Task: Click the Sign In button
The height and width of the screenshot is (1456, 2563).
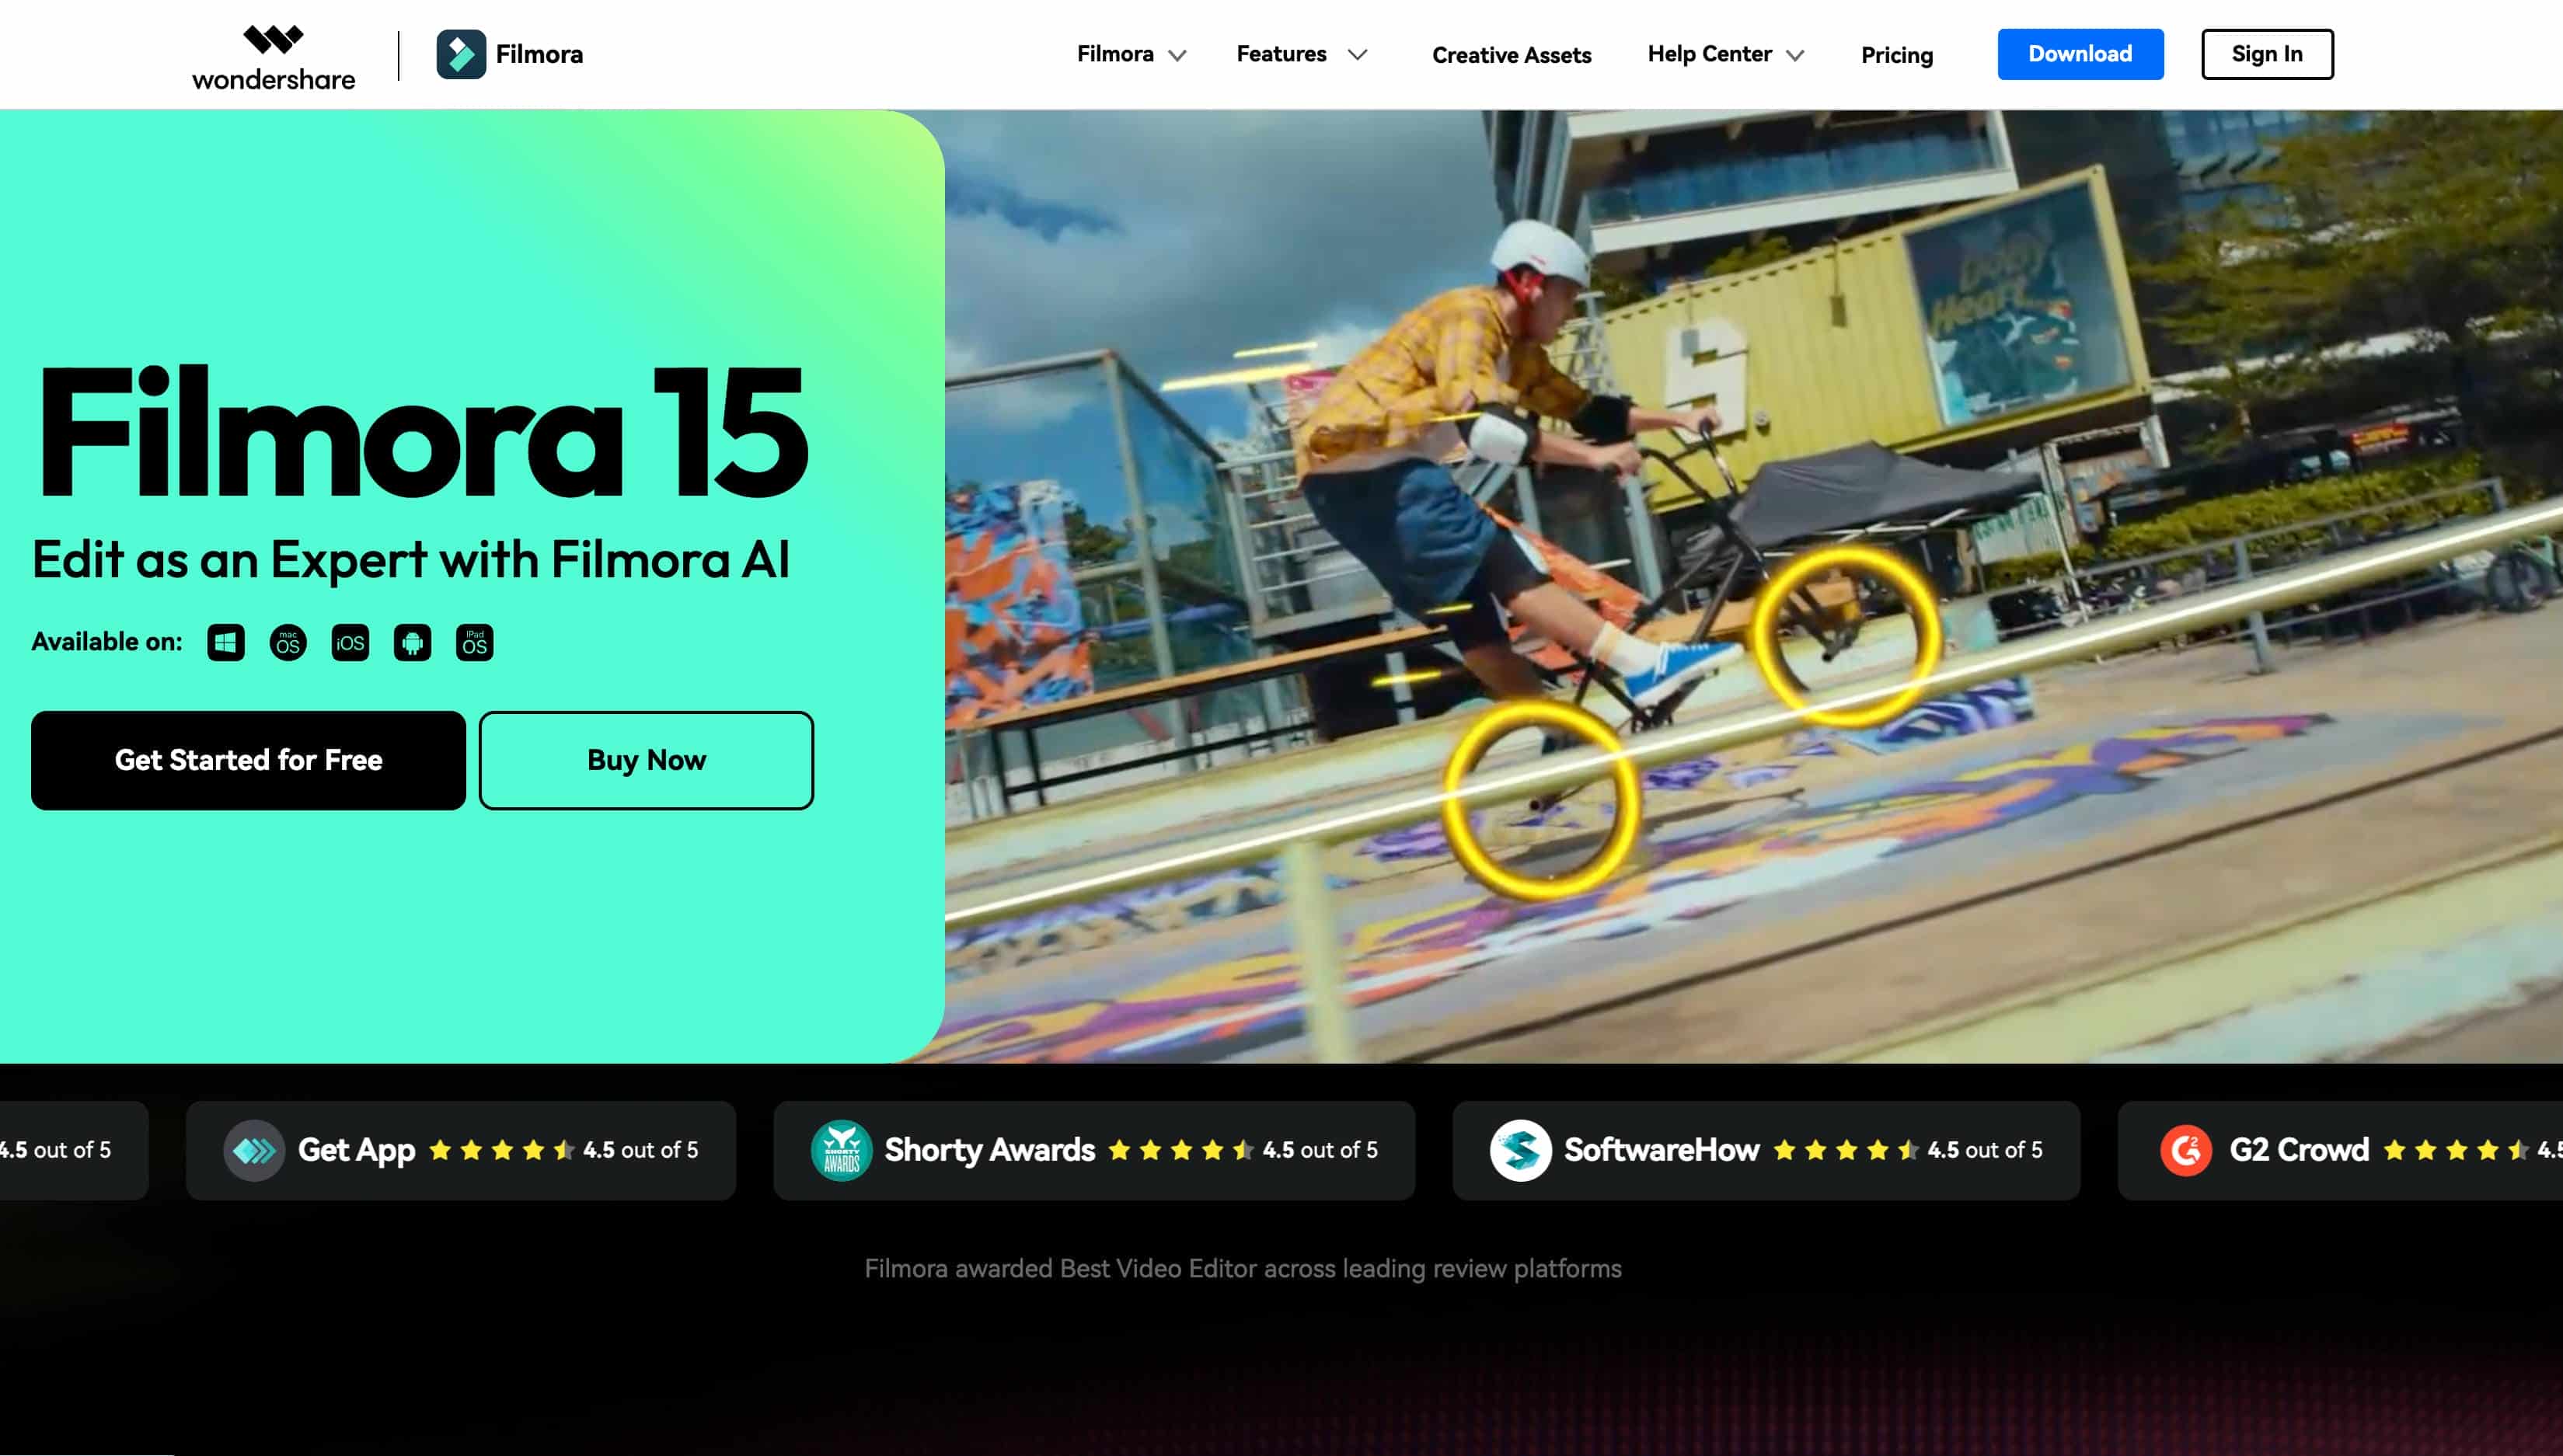Action: (x=2266, y=54)
